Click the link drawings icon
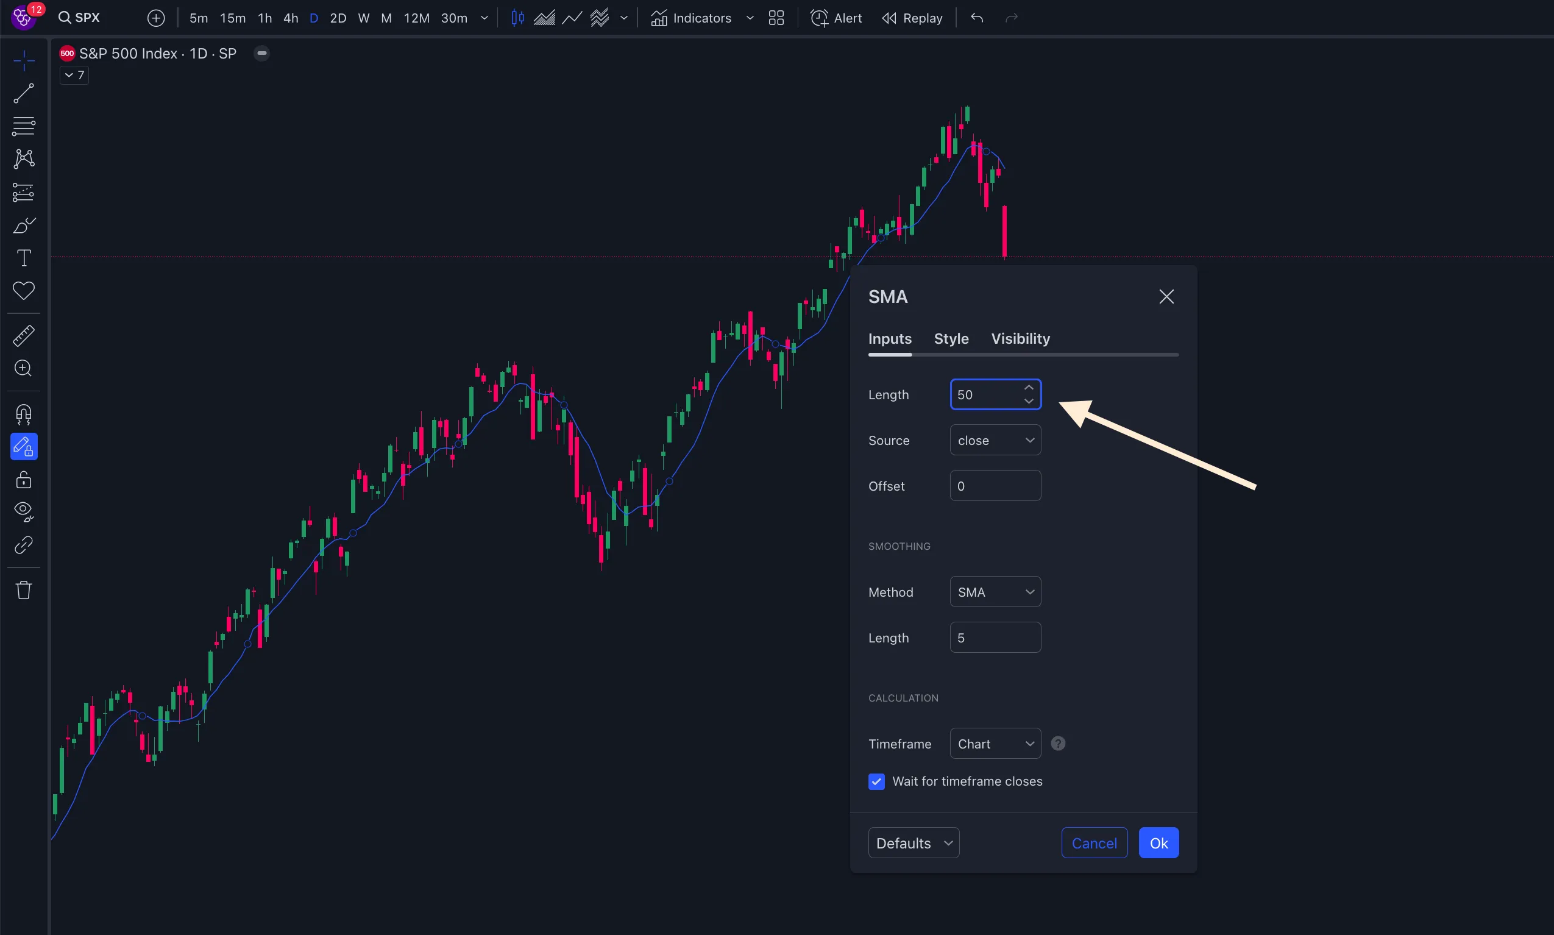Screen dimensions: 1554x935 pyautogui.click(x=24, y=544)
